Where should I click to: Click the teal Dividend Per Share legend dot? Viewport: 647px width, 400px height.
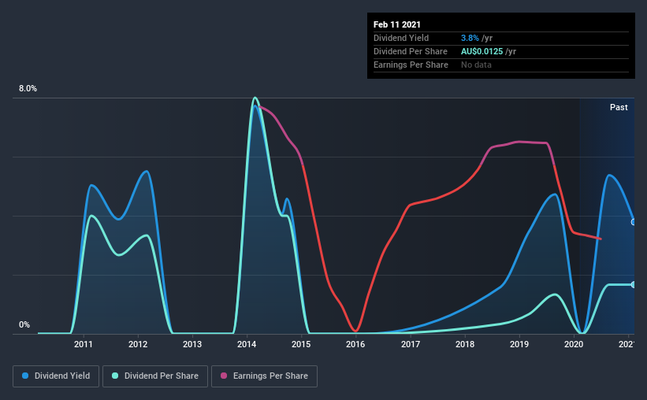point(115,376)
